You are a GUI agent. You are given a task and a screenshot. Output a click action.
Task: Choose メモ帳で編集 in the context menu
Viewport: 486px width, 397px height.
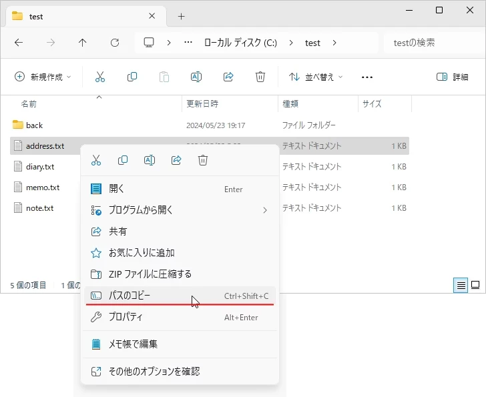click(x=180, y=344)
